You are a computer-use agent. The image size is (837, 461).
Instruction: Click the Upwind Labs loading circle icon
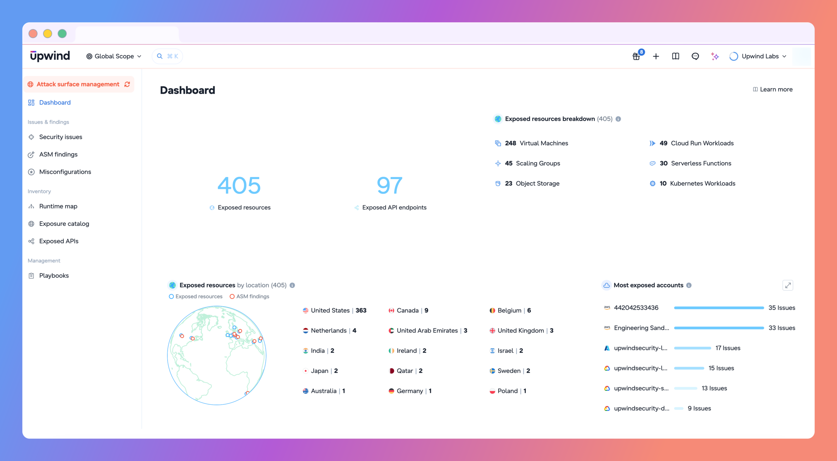point(734,56)
